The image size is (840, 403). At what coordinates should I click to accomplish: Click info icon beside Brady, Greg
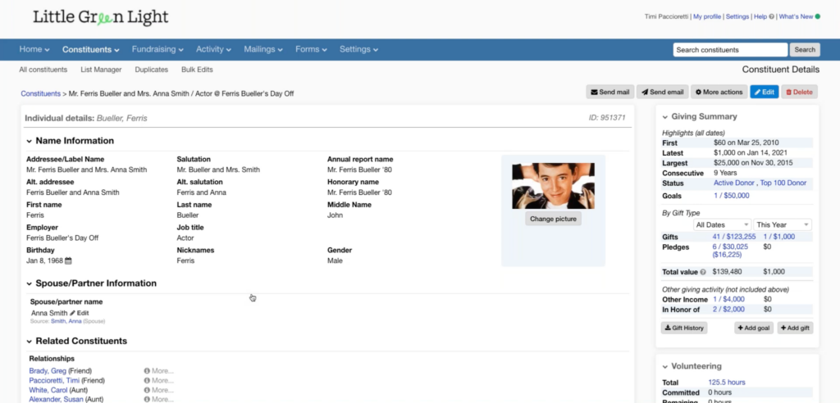(x=146, y=371)
